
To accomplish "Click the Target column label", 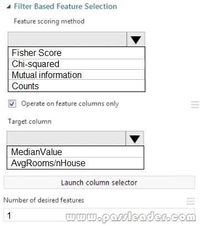I will [29, 121].
